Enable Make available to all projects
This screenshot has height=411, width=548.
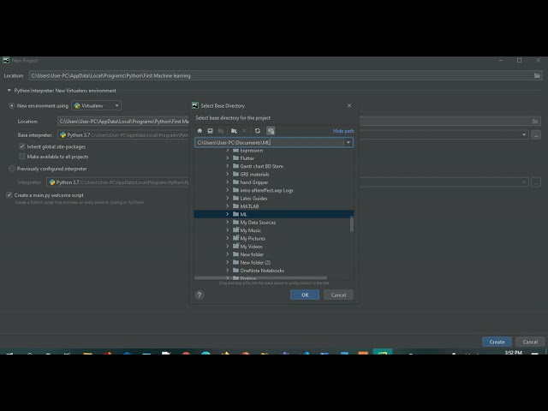point(22,157)
